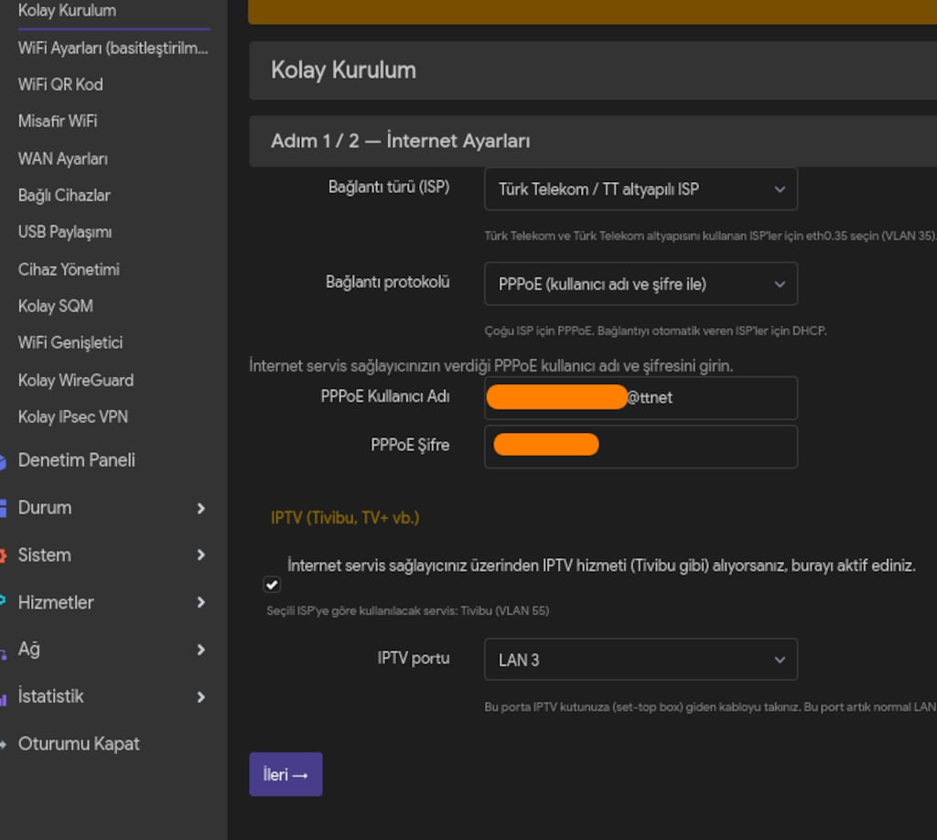Open the Kolay Kurulum sidebar item
Screen dimensions: 937x840
[67, 10]
